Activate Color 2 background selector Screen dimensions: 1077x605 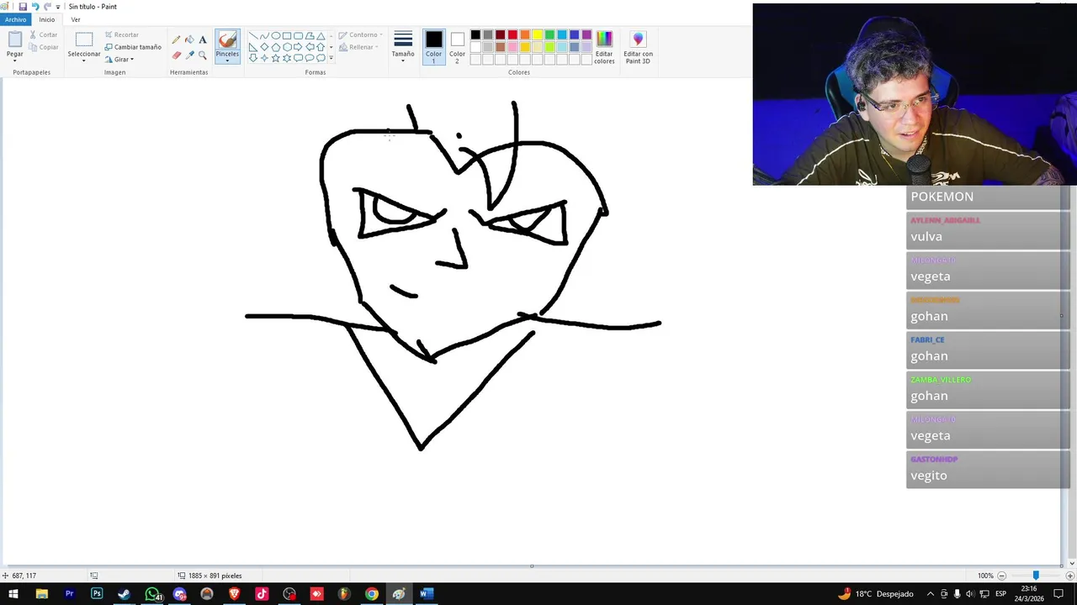[457, 47]
